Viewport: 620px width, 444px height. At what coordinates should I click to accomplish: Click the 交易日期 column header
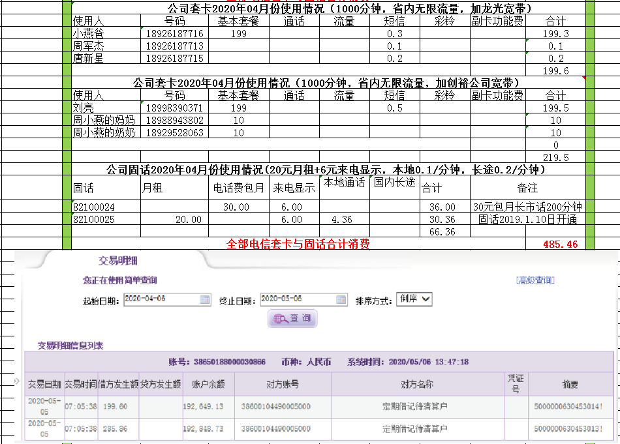click(x=44, y=385)
